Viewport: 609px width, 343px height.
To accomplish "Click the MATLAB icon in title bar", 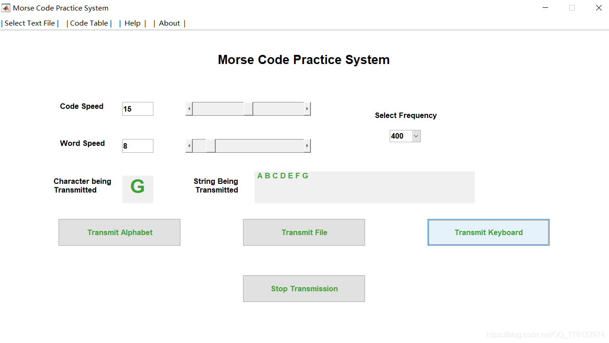I will coord(6,8).
